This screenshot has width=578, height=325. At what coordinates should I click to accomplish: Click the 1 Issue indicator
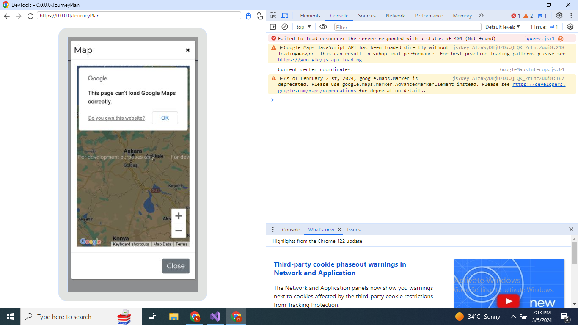coord(544,27)
